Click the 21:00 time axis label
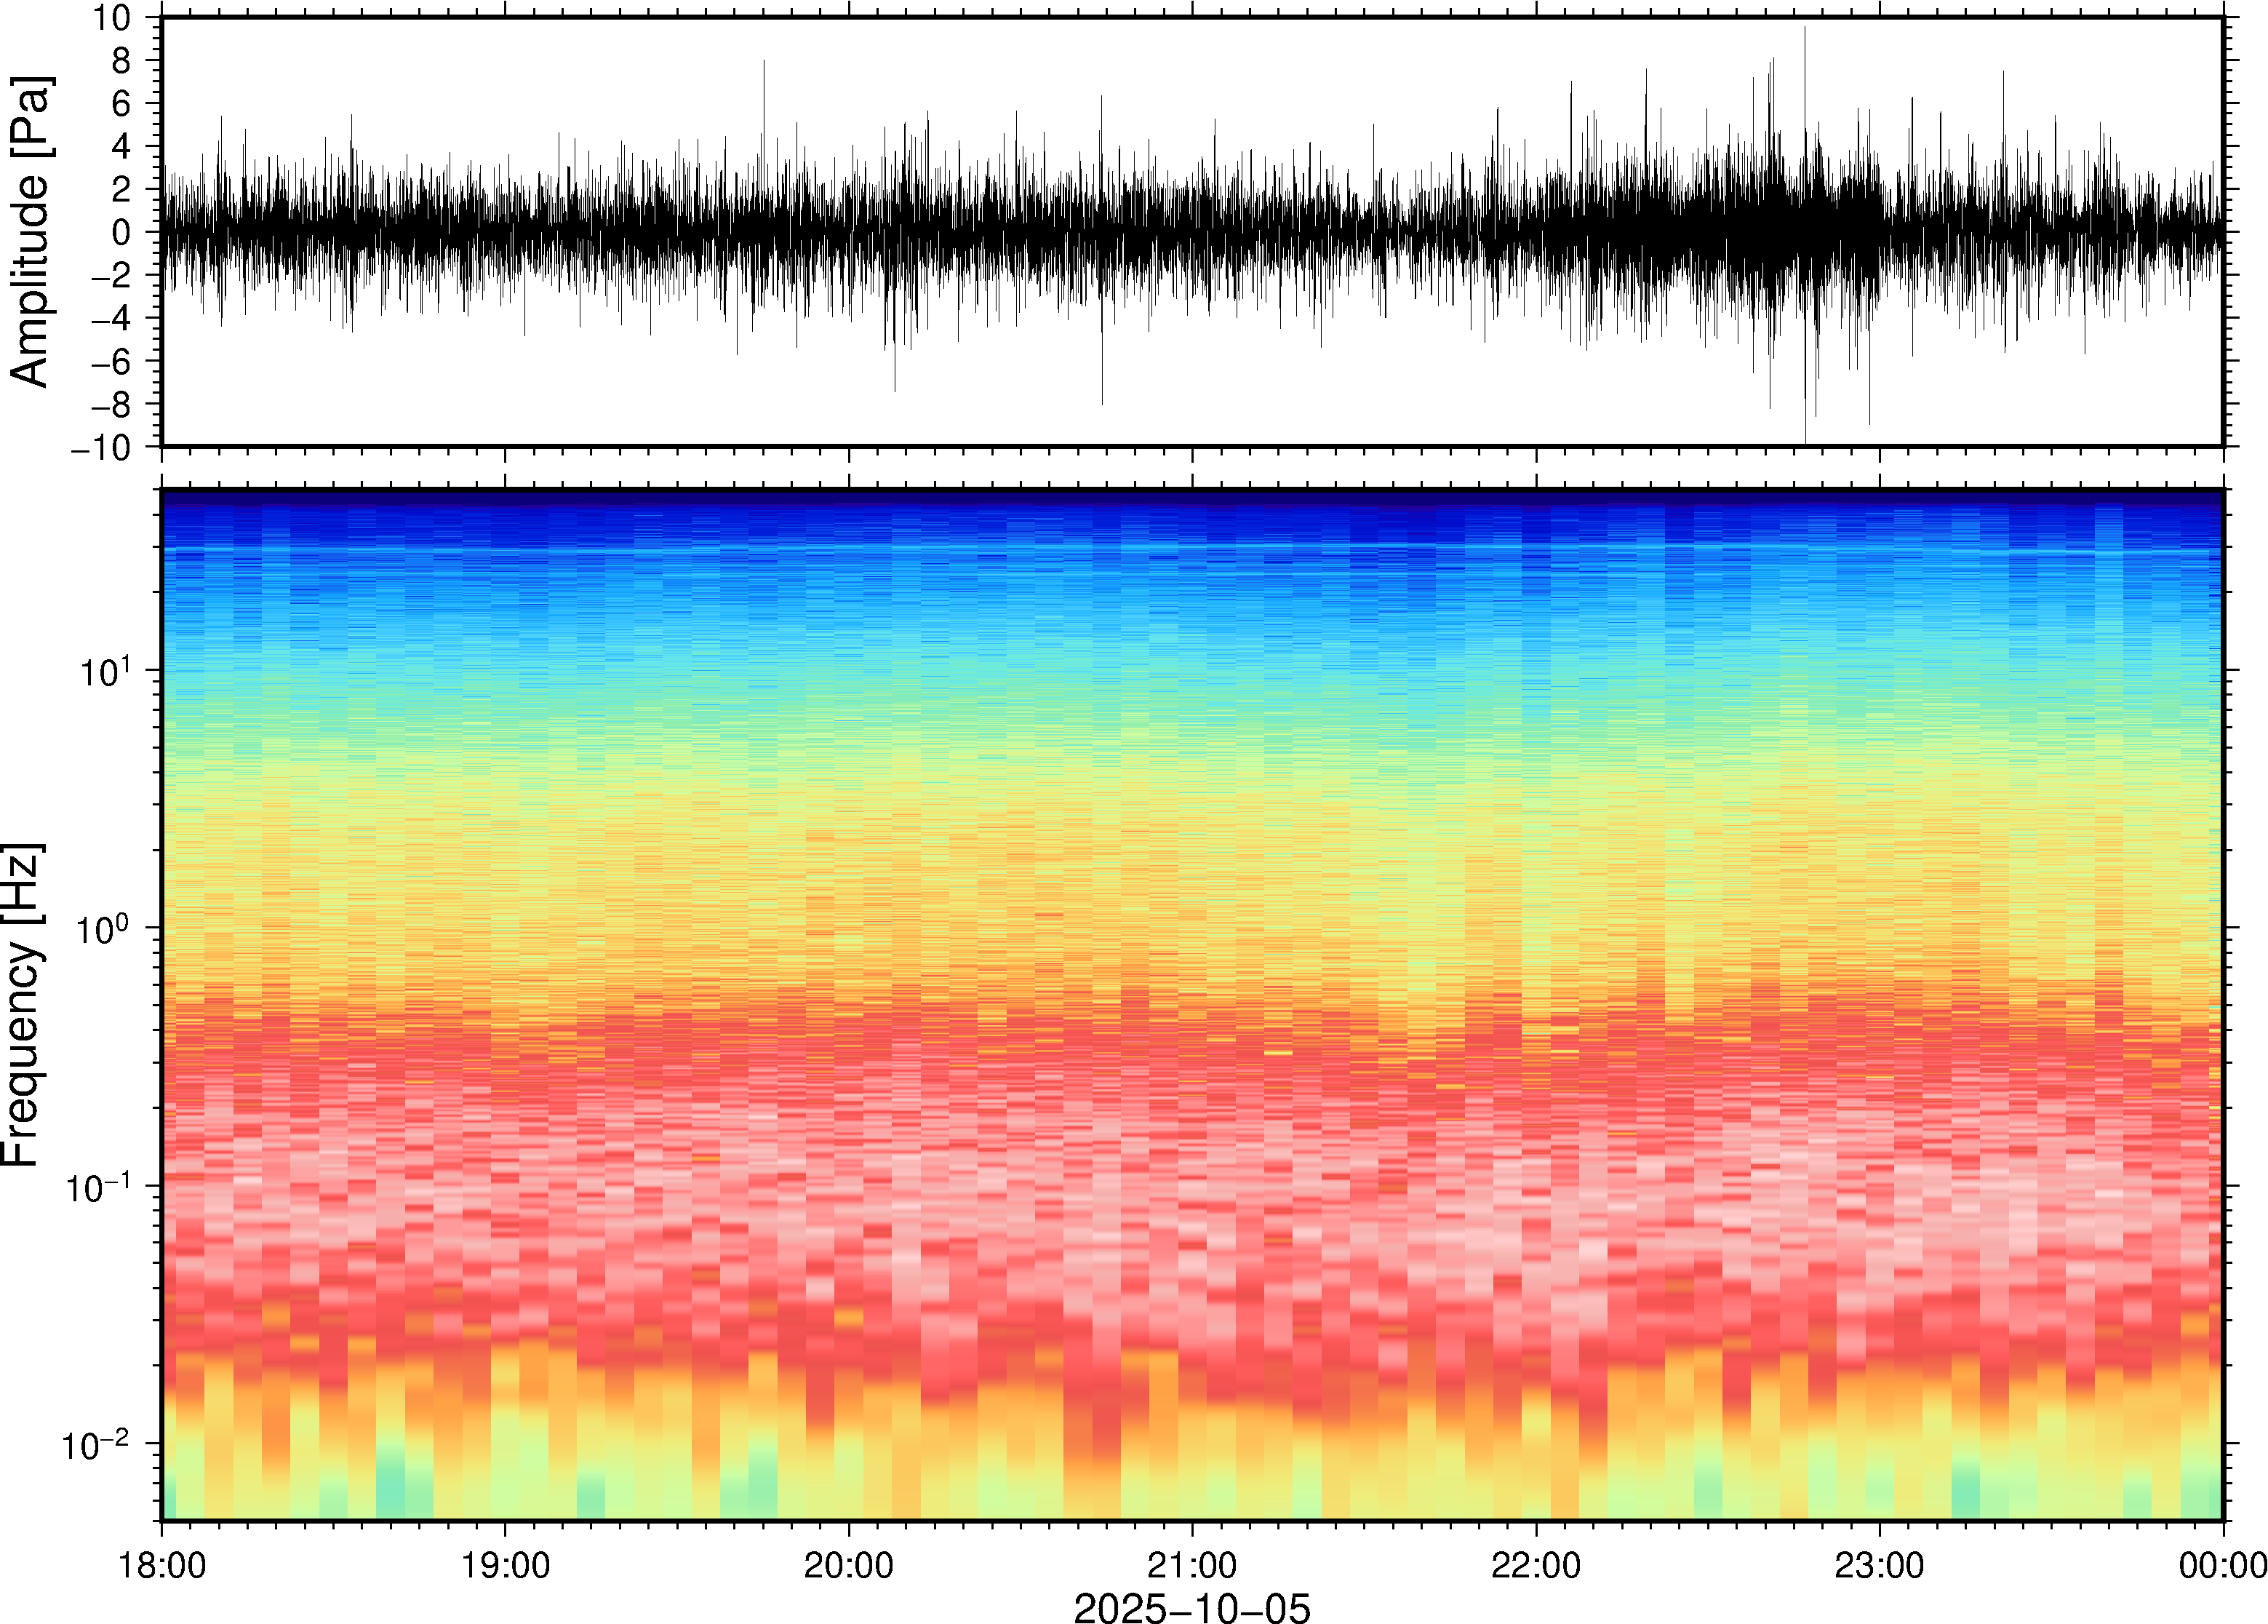 1191,1565
